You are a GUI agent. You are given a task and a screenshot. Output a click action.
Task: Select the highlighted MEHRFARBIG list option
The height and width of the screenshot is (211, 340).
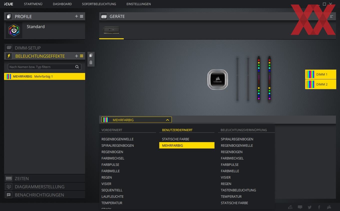tap(187, 145)
